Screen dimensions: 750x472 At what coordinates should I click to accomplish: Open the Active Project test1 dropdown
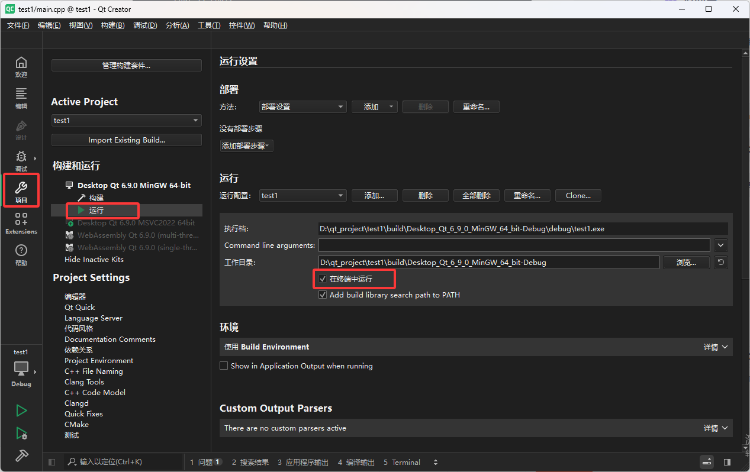(x=127, y=120)
